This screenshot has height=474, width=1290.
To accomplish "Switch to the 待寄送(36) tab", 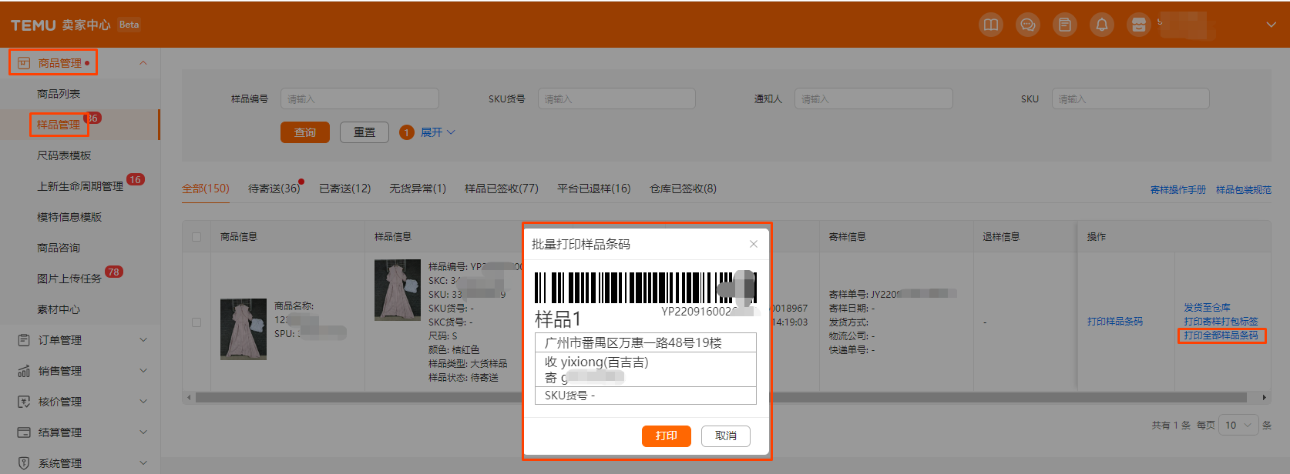I will coord(274,189).
